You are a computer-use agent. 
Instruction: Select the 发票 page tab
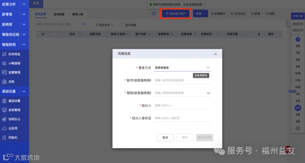pyautogui.click(x=36, y=3)
